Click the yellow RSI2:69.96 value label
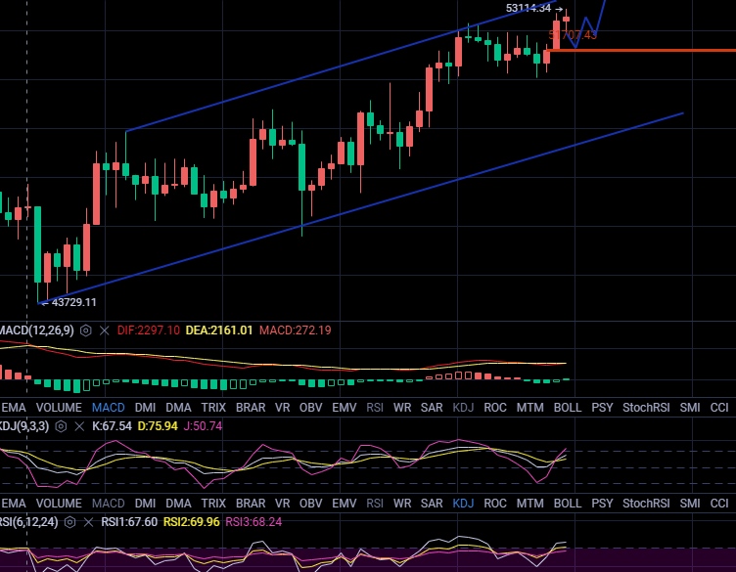 191,522
